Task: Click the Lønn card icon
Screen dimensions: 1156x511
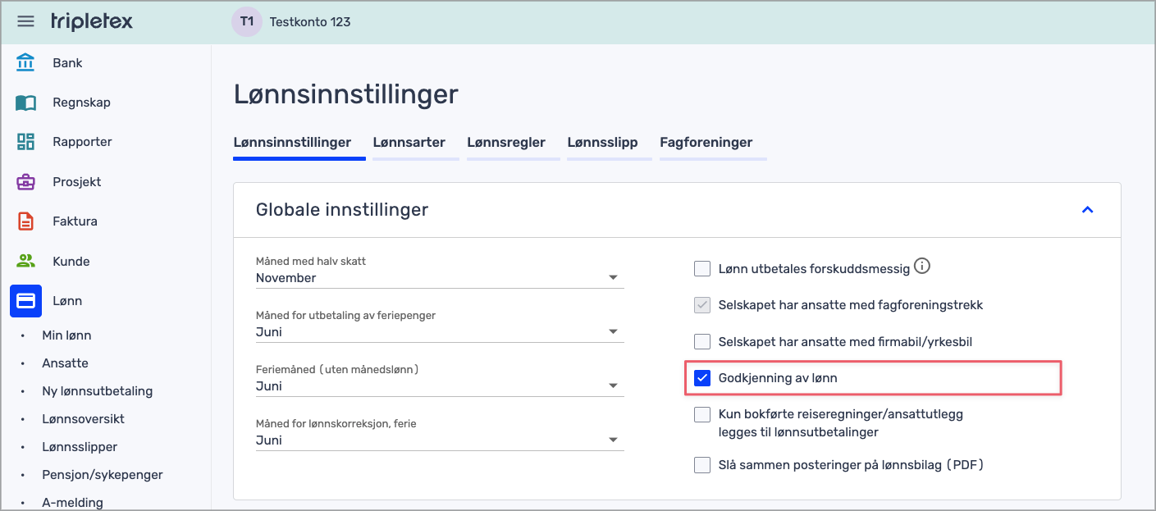Action: click(25, 301)
